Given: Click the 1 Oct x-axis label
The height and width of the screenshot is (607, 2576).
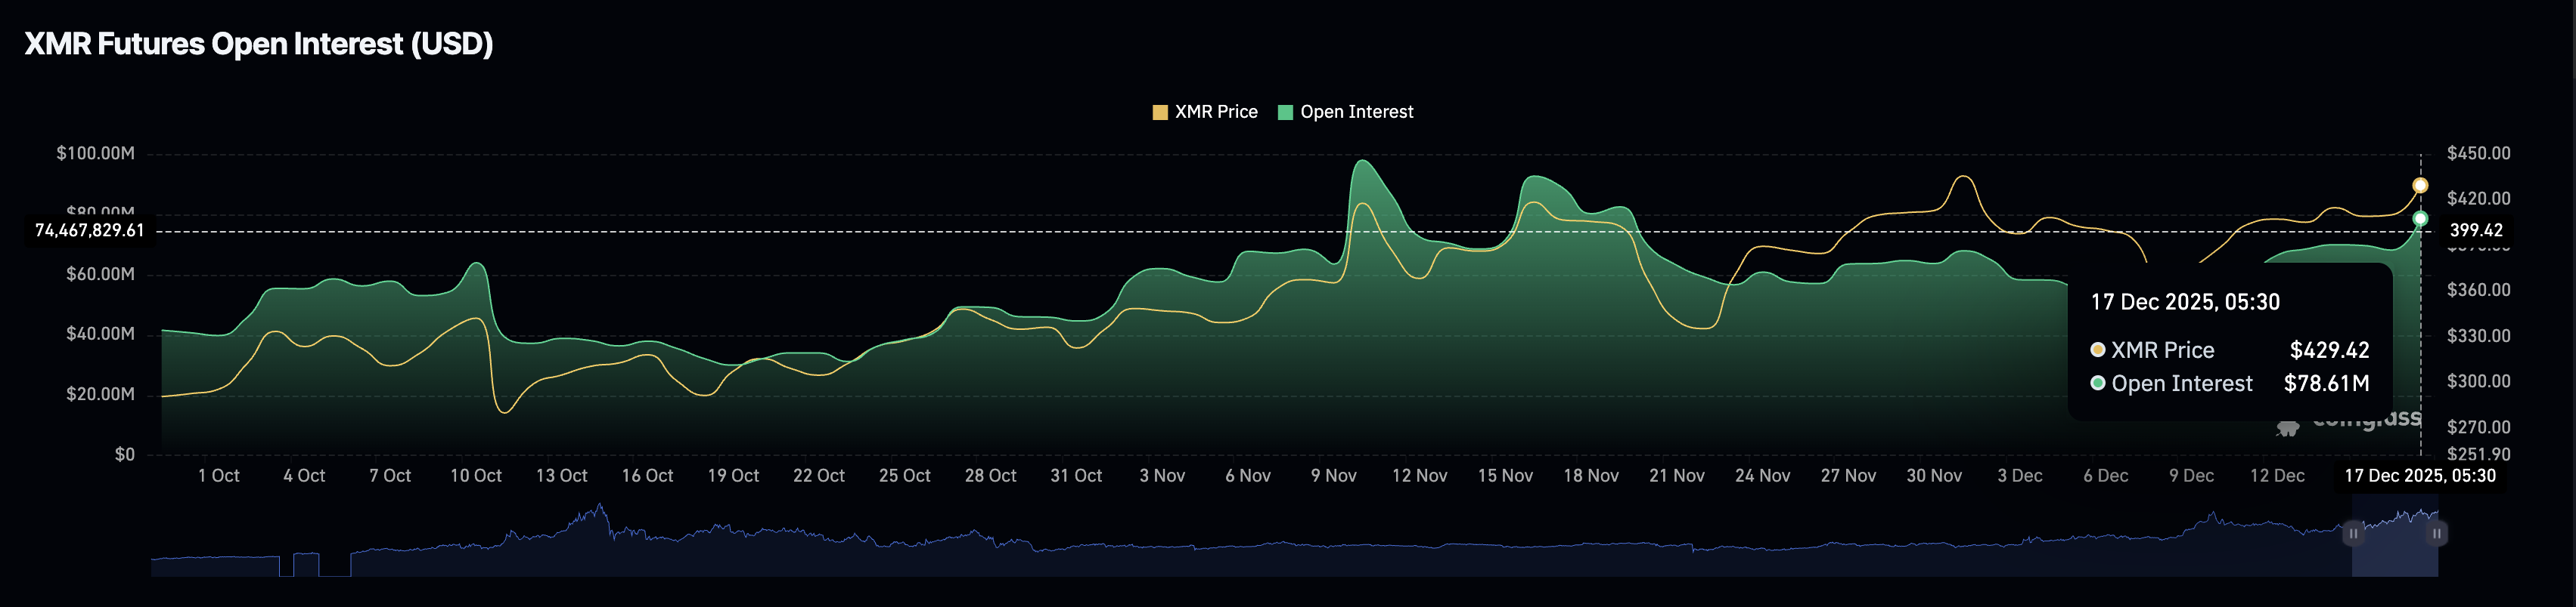Looking at the screenshot, I should click(x=218, y=476).
